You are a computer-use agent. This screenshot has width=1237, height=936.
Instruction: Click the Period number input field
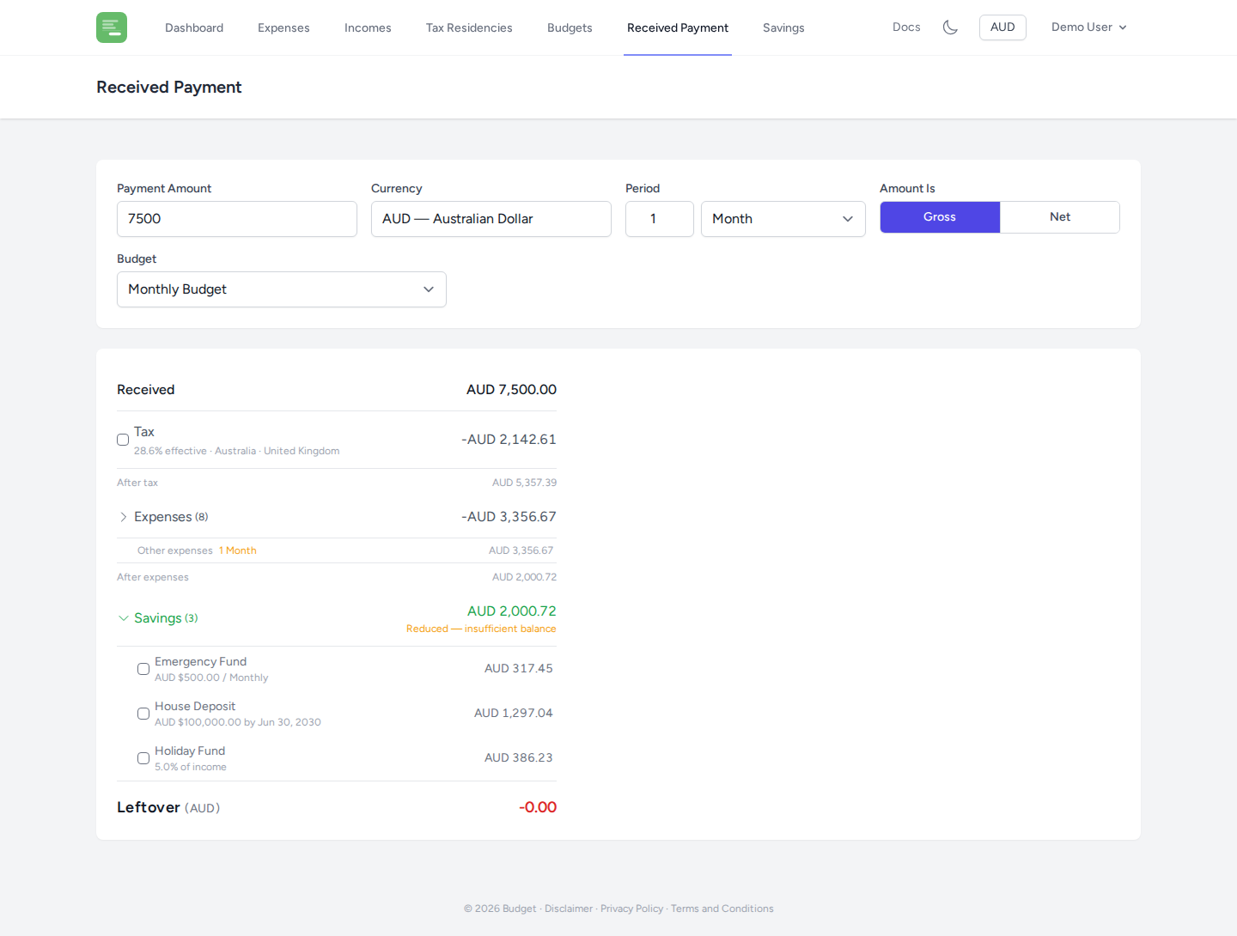point(660,219)
